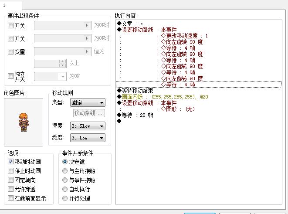
Task: Enable the 独立开关 condition checkbox
Action: (10, 76)
